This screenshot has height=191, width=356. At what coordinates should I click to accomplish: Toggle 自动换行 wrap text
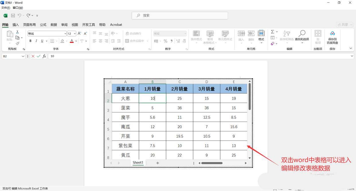(x=133, y=34)
